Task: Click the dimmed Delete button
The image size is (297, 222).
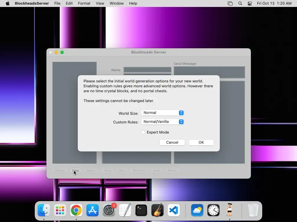Action: [x=60, y=171]
